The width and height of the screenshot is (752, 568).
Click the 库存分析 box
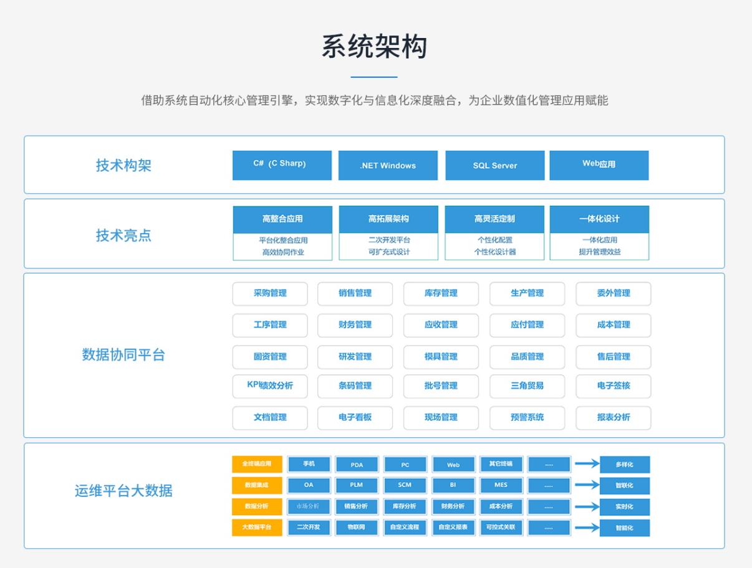[405, 506]
